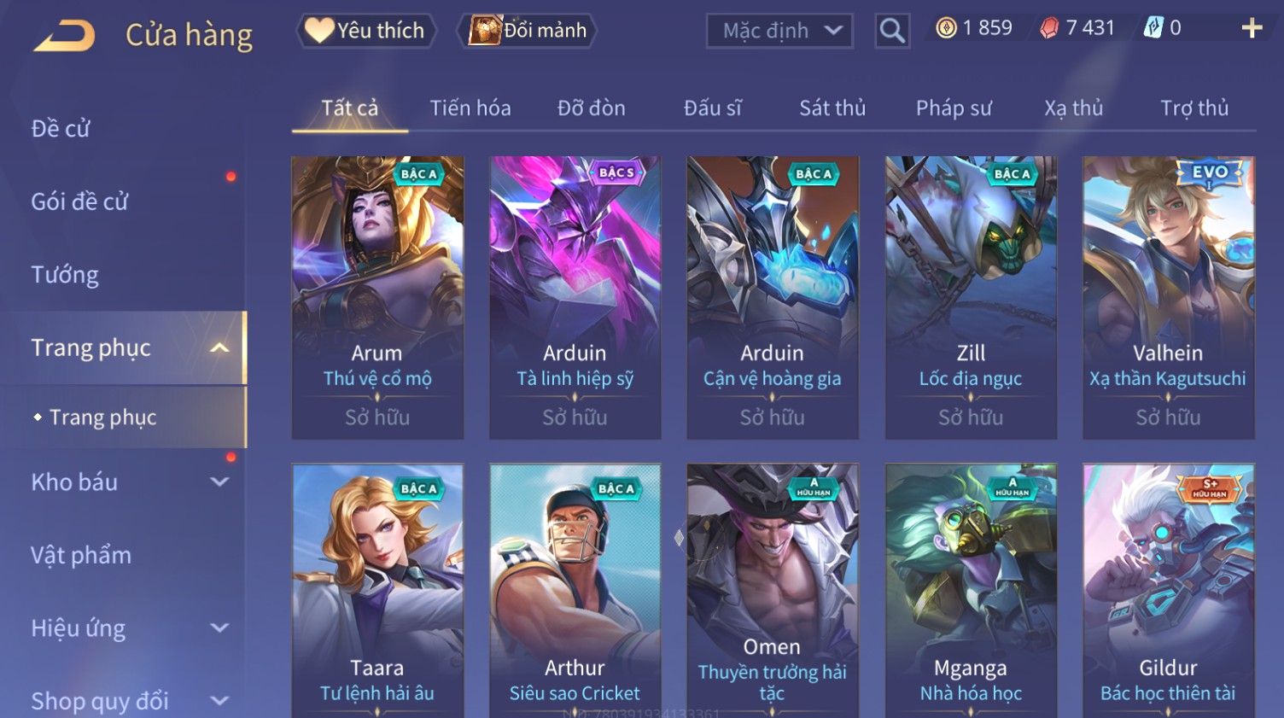
Task: Go to Gói đề cử menu
Action: click(79, 201)
